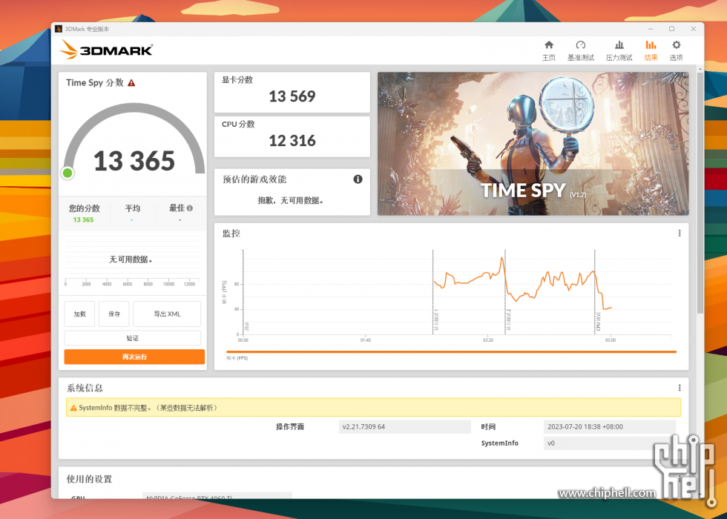
Task: Click the red warning icon beside Time Spy score
Action: click(132, 83)
